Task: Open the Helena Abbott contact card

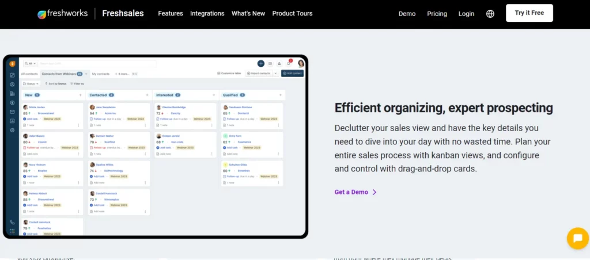Action: coord(52,202)
